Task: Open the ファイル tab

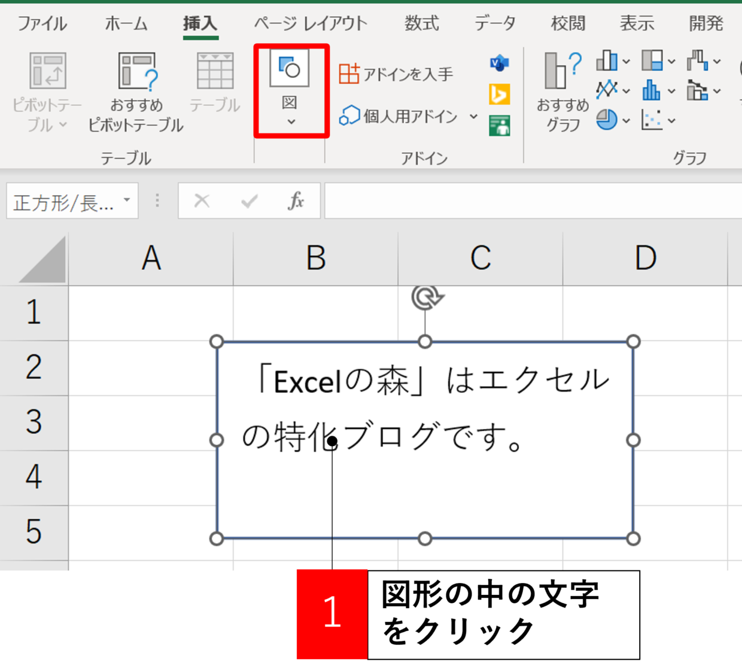Action: point(42,24)
